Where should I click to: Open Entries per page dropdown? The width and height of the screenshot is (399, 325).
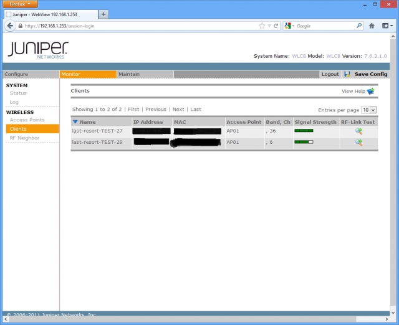coord(368,110)
